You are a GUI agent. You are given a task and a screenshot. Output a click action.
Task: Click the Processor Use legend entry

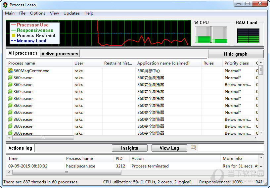[30, 25]
